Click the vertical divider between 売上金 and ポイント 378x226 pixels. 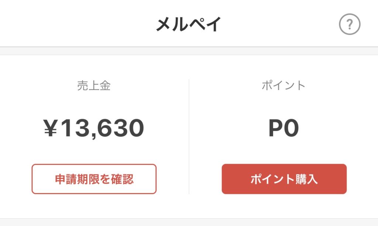coord(189,136)
